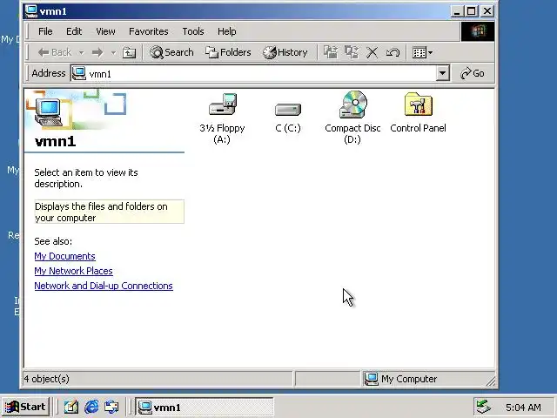Click the Delete X toolbar icon

pos(372,52)
